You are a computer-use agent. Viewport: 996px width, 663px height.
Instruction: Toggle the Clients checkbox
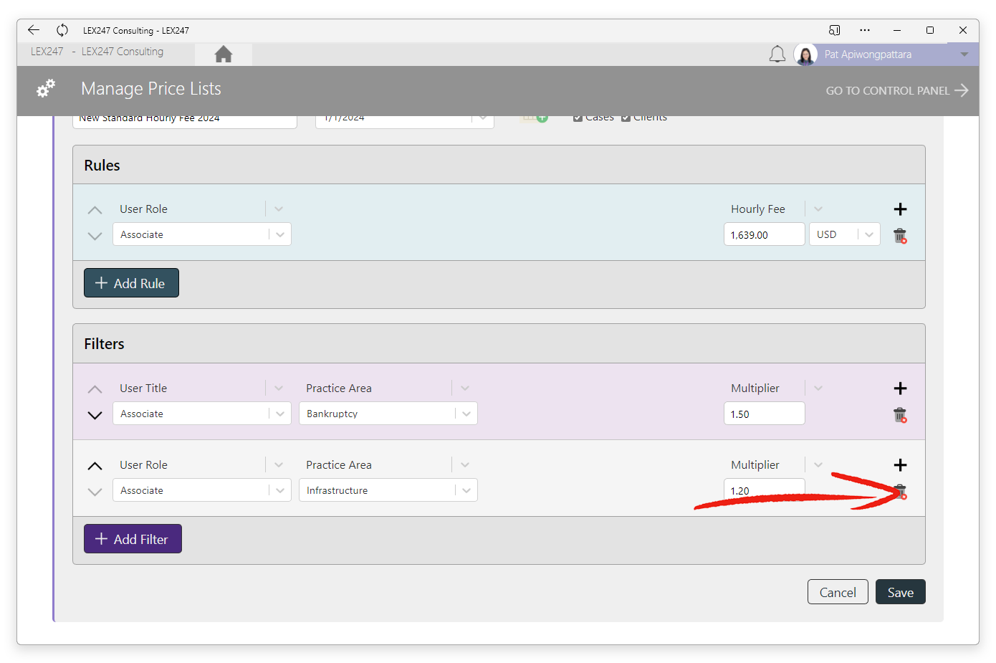(x=626, y=118)
